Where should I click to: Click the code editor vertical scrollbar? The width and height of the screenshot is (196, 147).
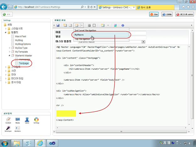pos(189,86)
